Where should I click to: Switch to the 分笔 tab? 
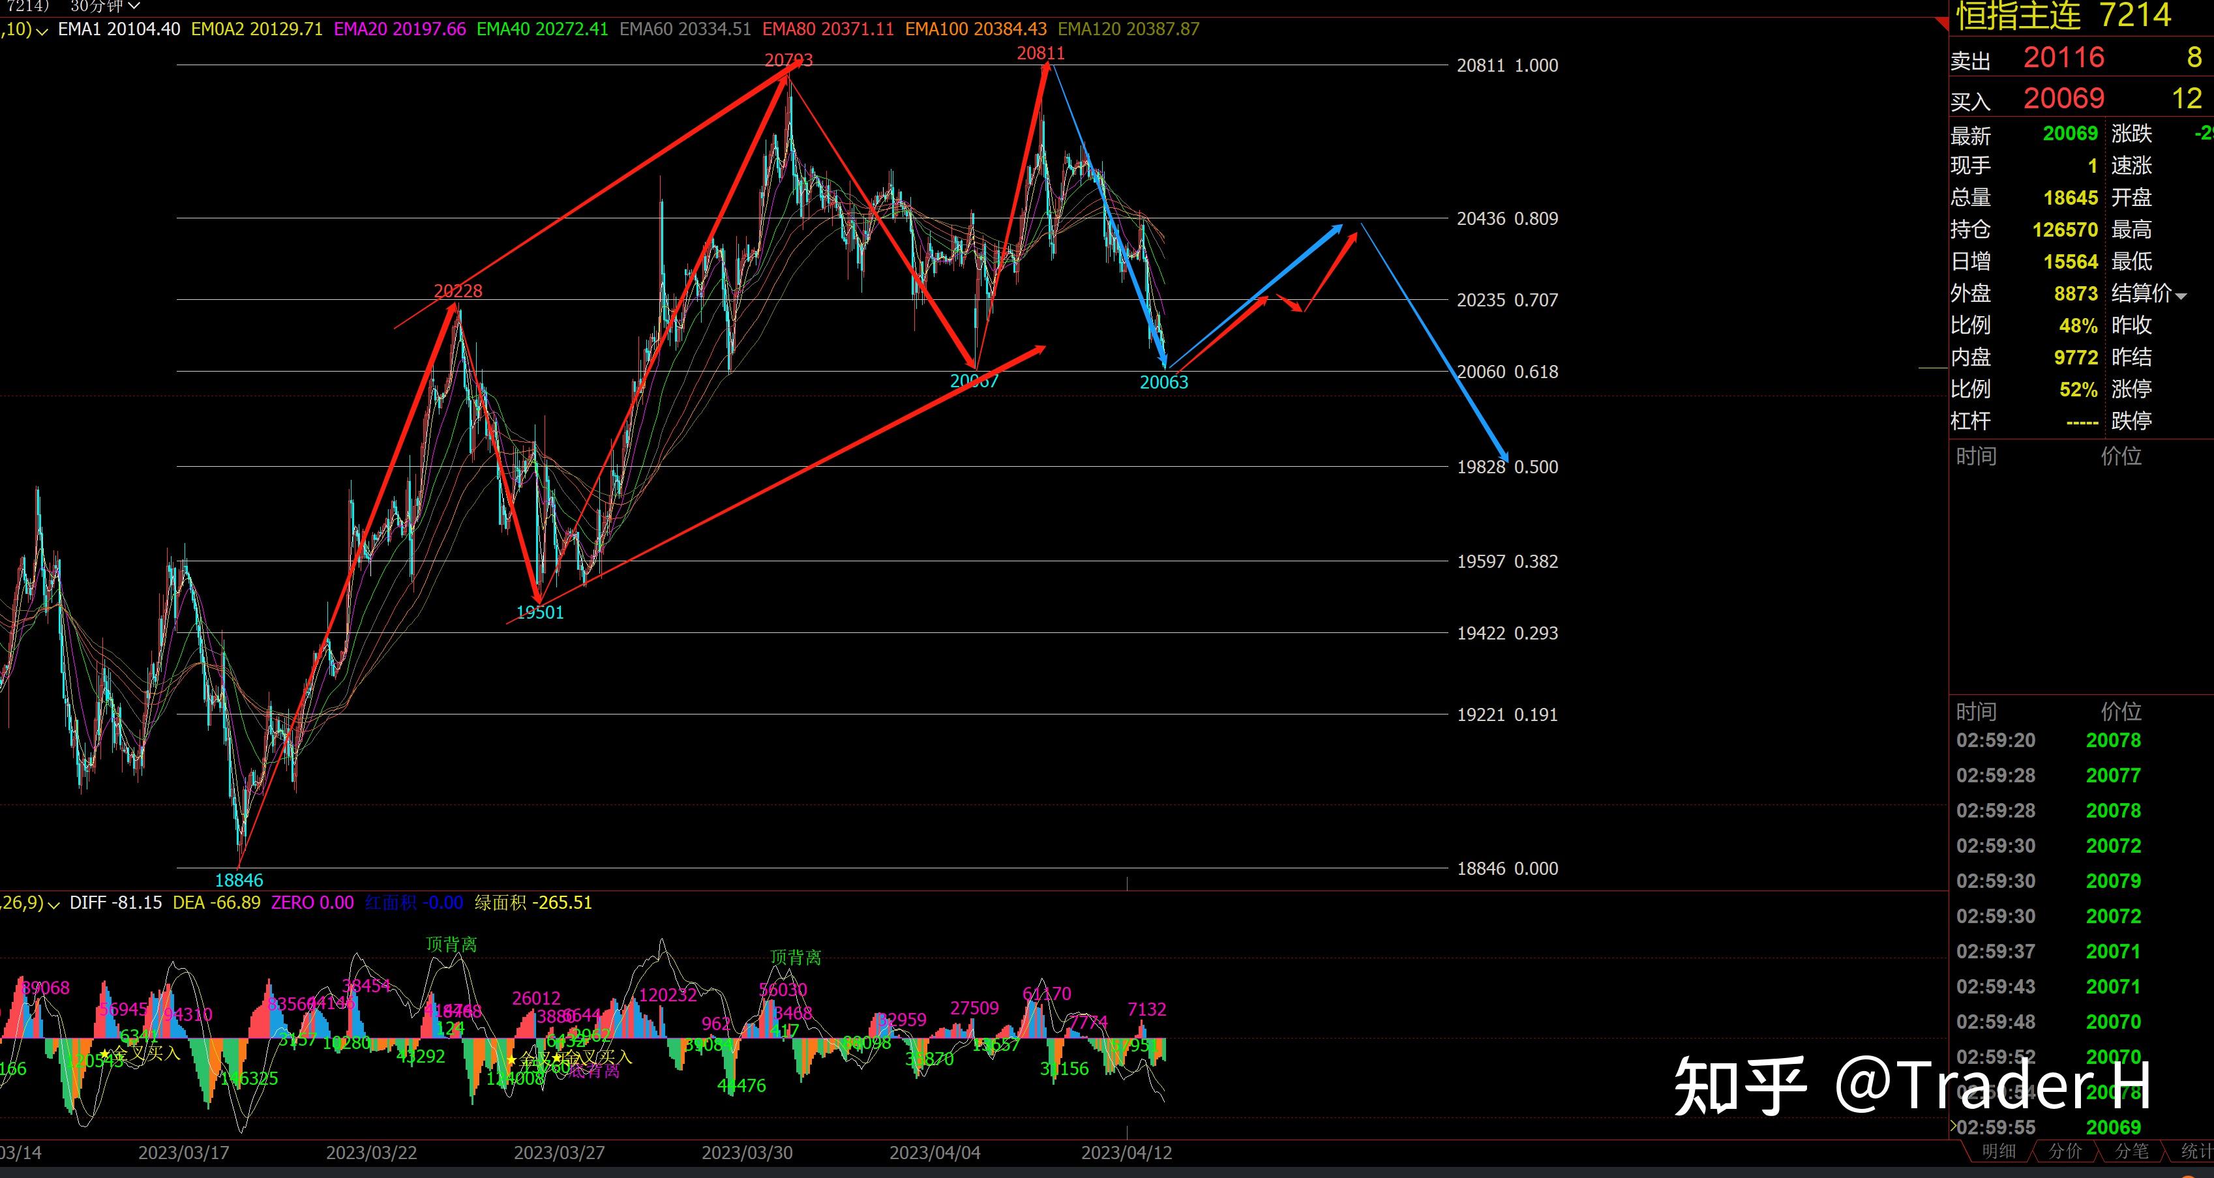[2131, 1151]
